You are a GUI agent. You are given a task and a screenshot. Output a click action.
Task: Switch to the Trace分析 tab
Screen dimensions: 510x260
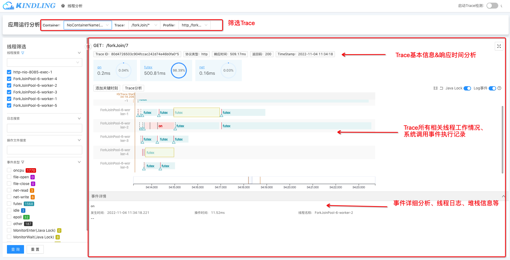133,88
